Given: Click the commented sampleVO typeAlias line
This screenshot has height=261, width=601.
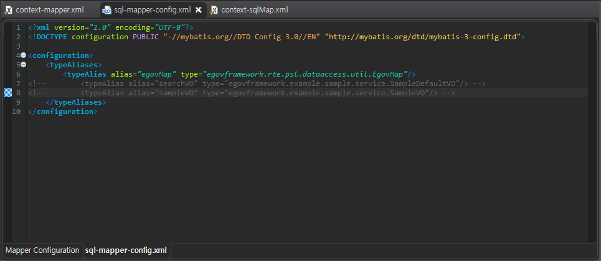Looking at the screenshot, I should click(242, 92).
